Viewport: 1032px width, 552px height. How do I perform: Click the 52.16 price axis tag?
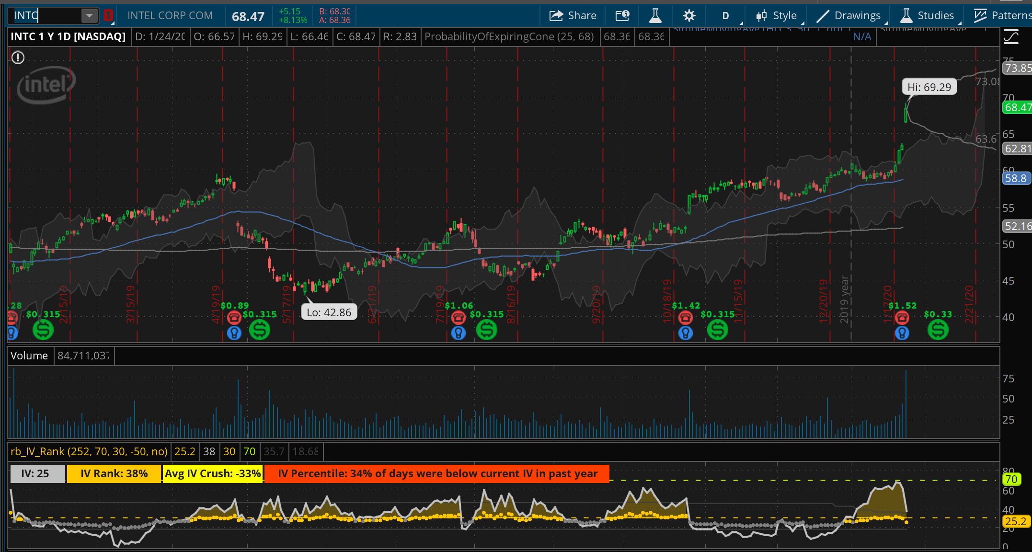click(x=1017, y=226)
